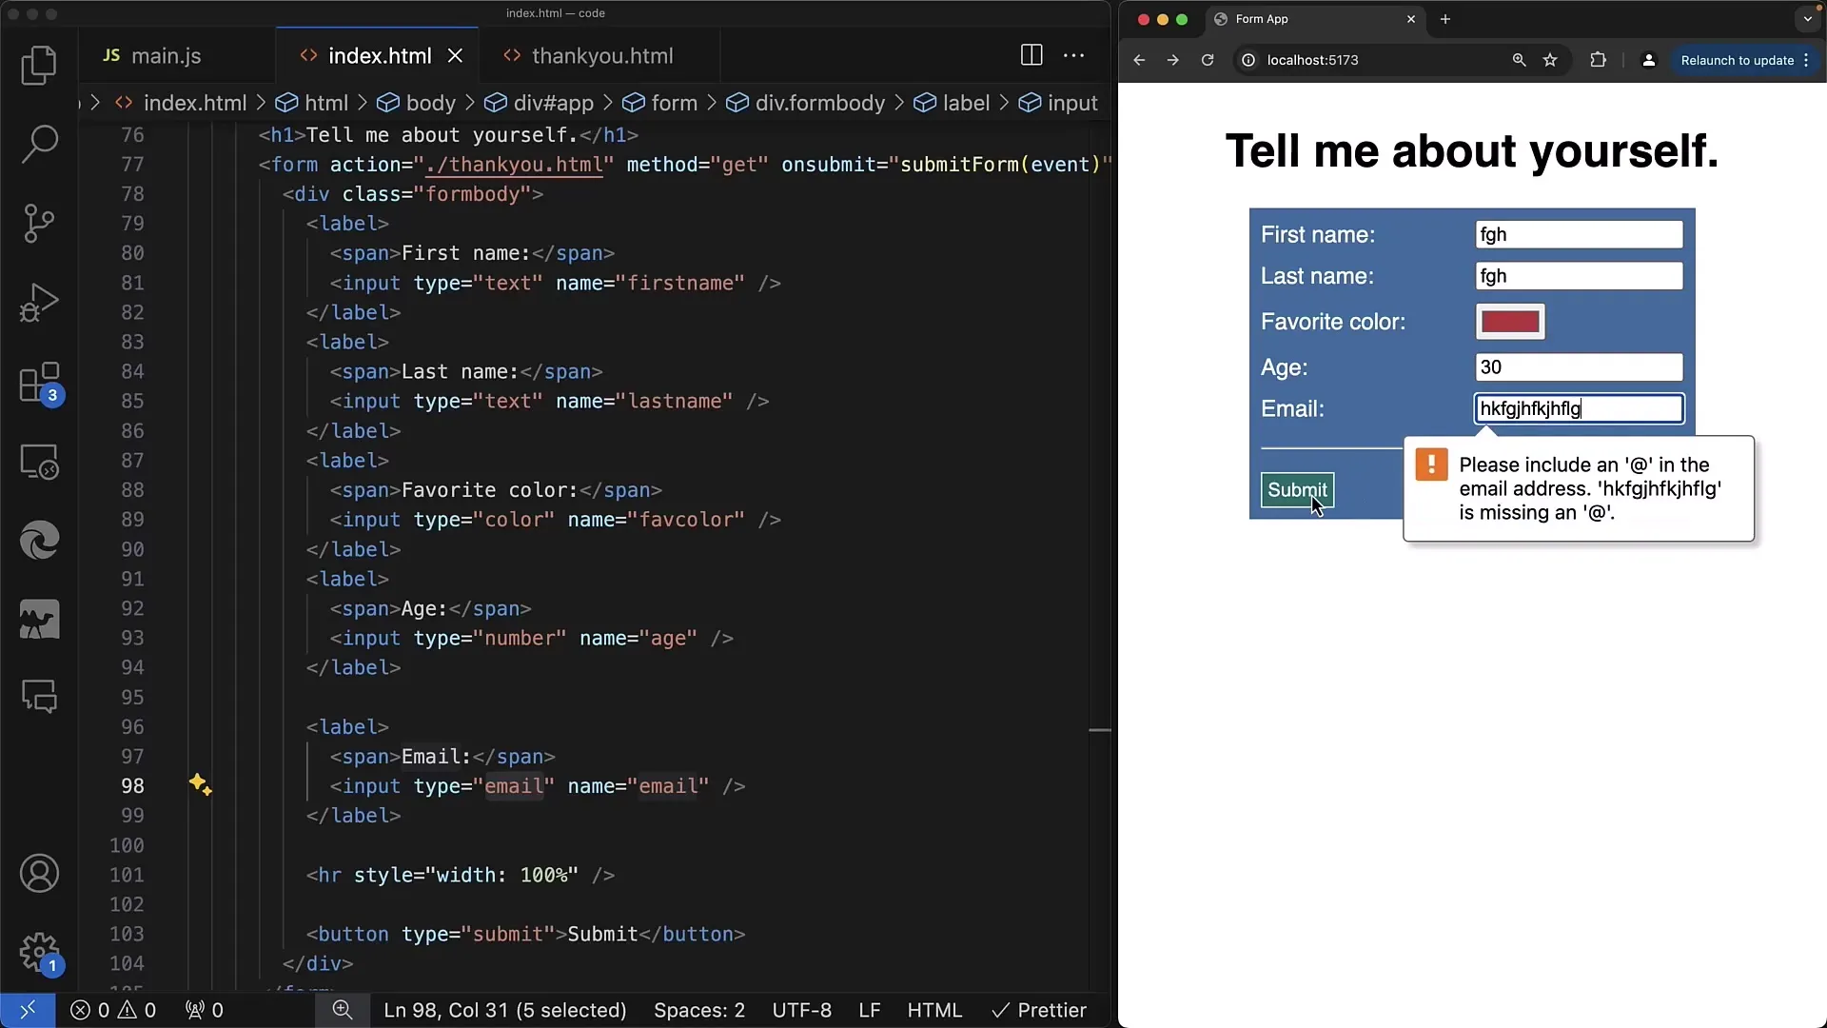
Task: Click the Email input field
Action: pos(1579,409)
